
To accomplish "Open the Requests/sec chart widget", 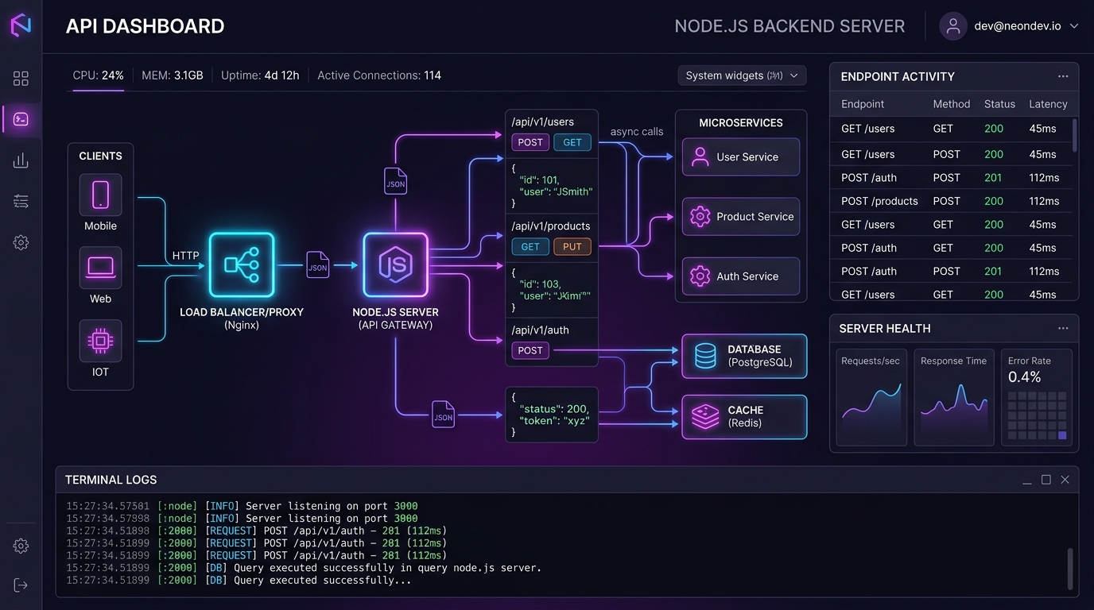I will 871,397.
